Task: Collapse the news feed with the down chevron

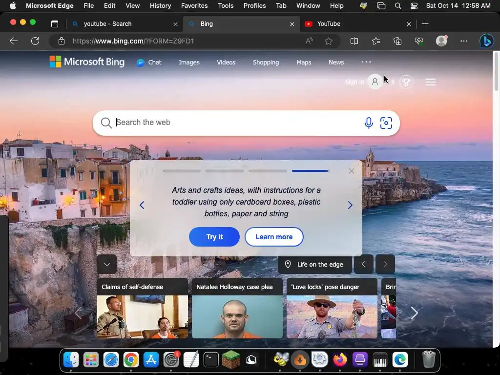Action: click(x=107, y=264)
